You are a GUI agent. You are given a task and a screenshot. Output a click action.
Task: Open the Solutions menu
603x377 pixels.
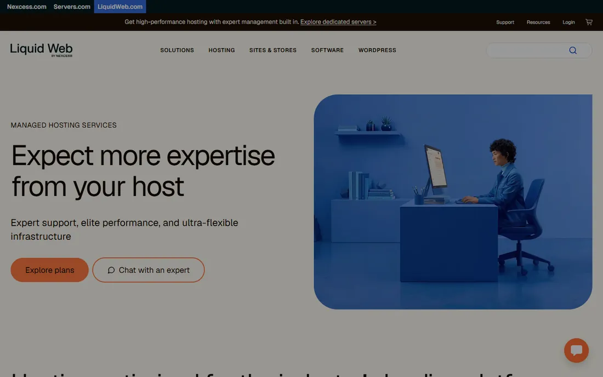(x=177, y=50)
